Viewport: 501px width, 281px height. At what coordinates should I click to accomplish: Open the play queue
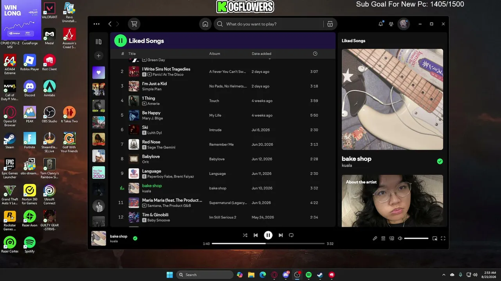click(383, 238)
